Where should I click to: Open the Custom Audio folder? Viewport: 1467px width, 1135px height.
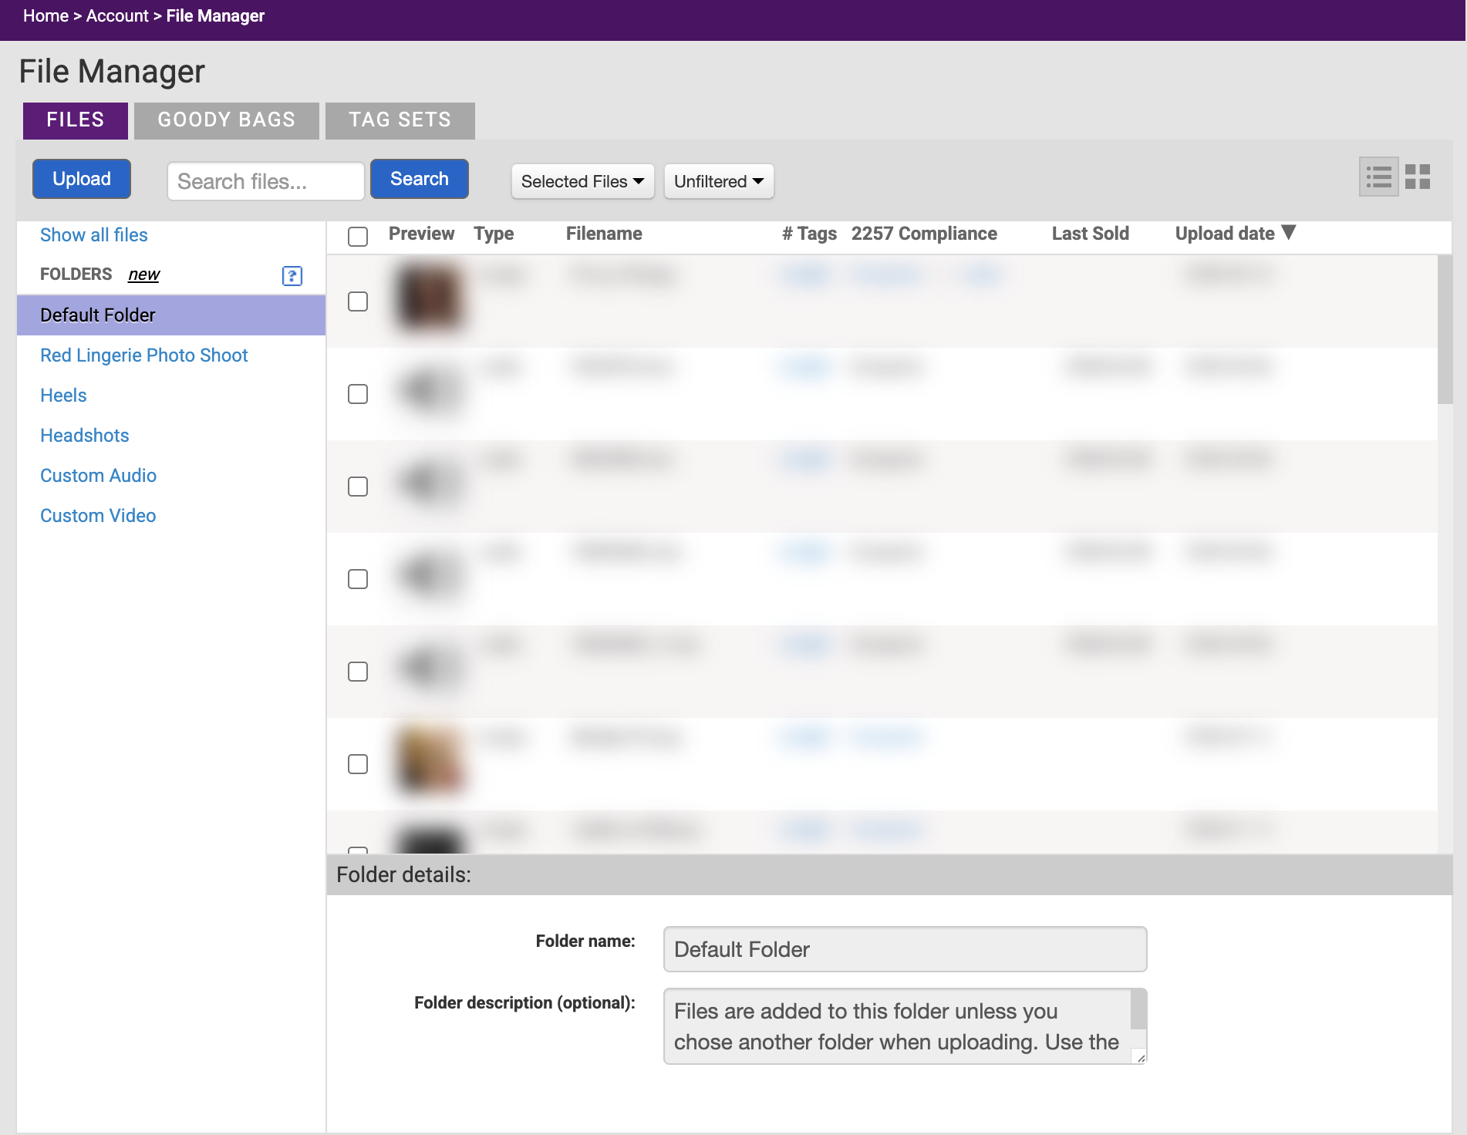pos(99,476)
